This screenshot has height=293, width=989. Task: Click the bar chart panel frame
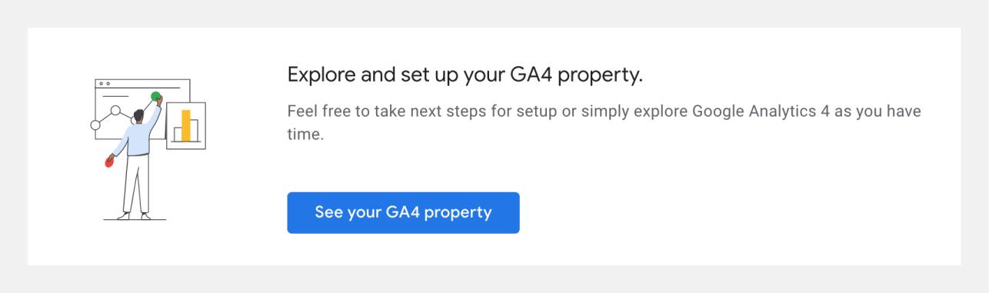pyautogui.click(x=186, y=125)
